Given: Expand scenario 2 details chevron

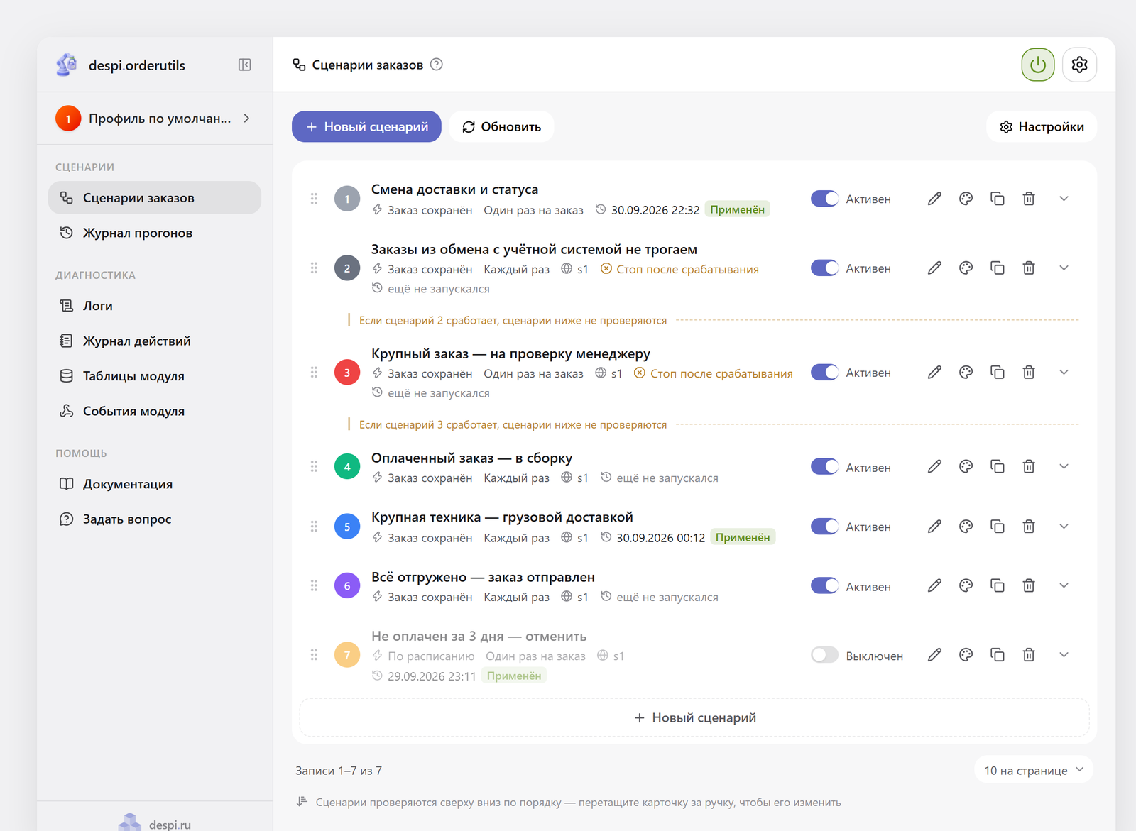Looking at the screenshot, I should pyautogui.click(x=1064, y=268).
